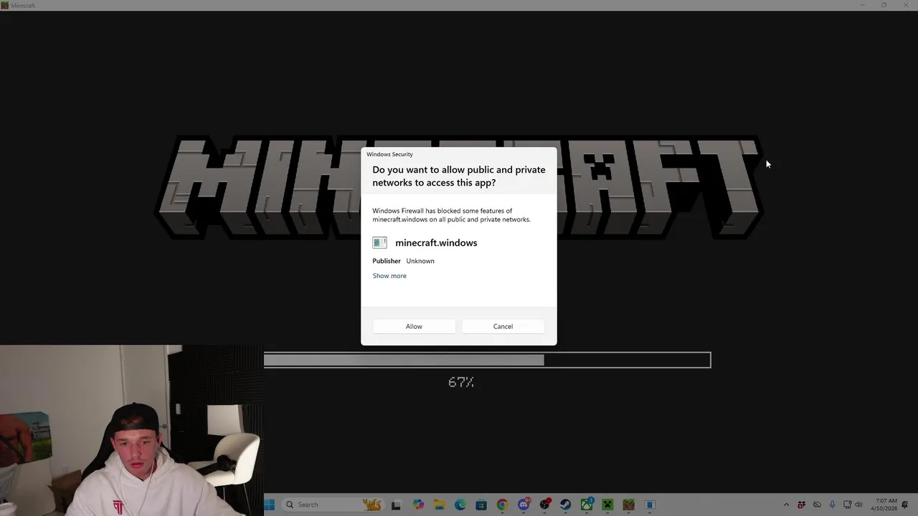The height and width of the screenshot is (516, 918).
Task: Click the microphone tray icon
Action: [x=832, y=505]
